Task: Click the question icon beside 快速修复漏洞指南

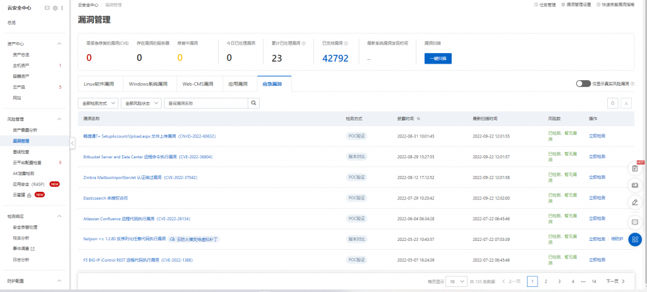Action: (598, 5)
